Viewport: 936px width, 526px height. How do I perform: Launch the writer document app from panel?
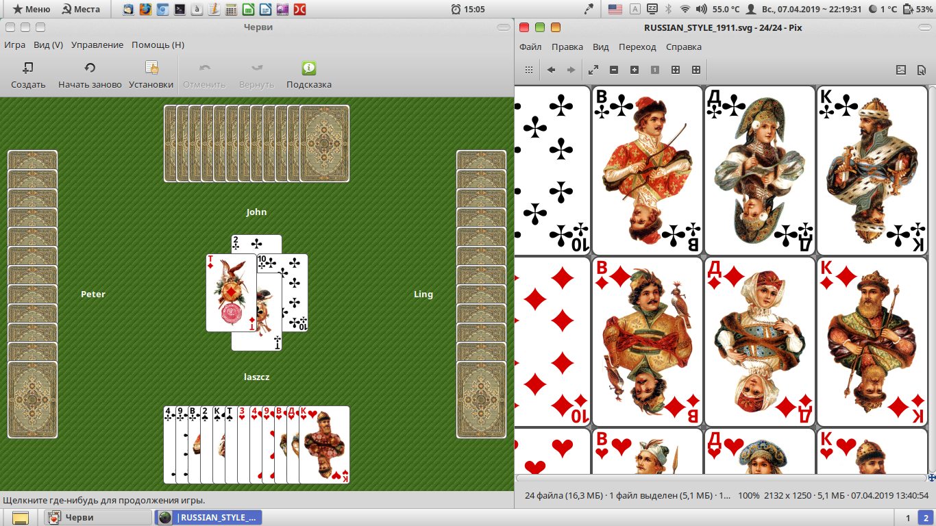[x=265, y=9]
